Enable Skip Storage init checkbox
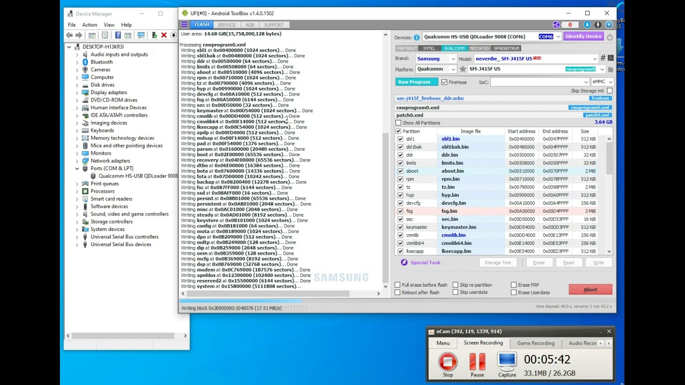The height and width of the screenshot is (385, 685). pyautogui.click(x=610, y=91)
